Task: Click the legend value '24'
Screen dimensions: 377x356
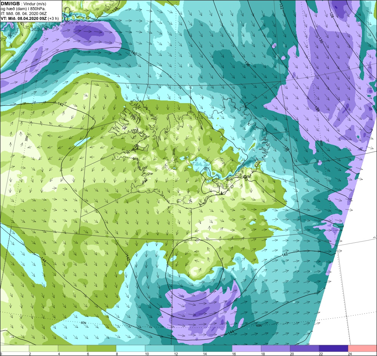Action: (x=350, y=354)
